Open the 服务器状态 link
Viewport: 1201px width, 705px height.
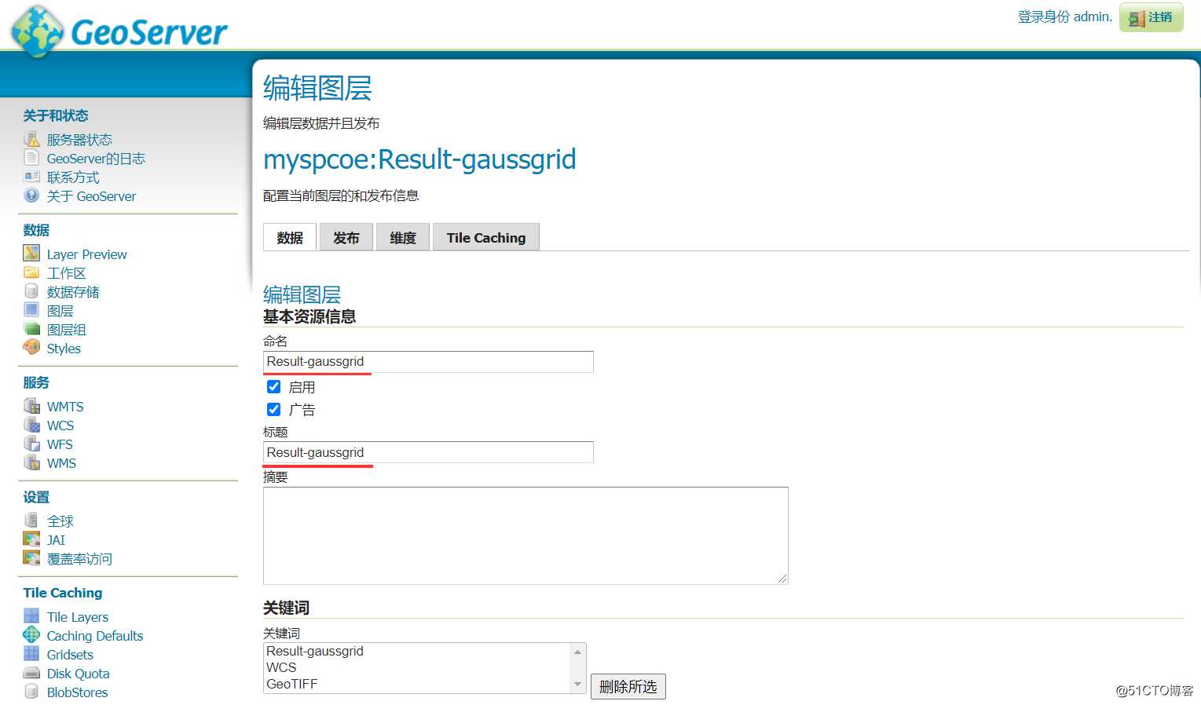79,140
